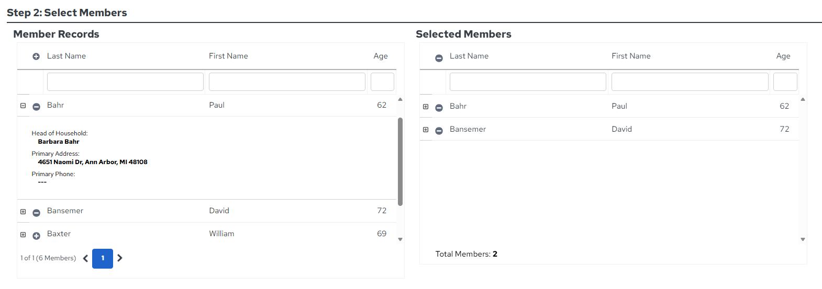Remove Bansemer from Selected Members
This screenshot has width=822, height=289.
(439, 131)
